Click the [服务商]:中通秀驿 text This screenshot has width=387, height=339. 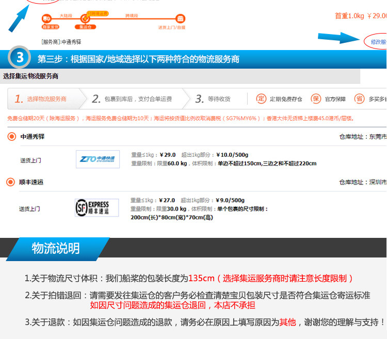tap(61, 42)
